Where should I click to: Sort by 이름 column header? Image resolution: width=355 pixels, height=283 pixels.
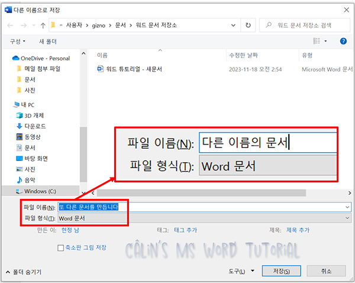coord(102,55)
